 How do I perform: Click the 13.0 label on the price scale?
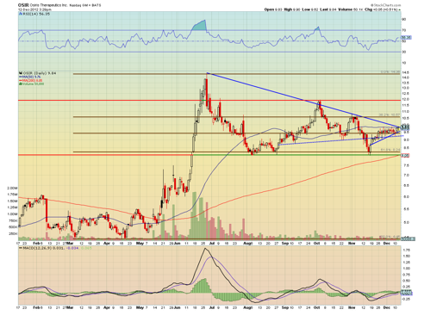tap(405, 88)
